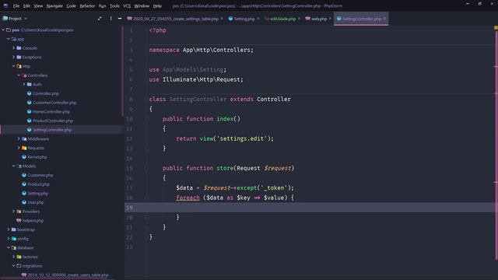
Task: Close the edit.blade.php tab
Action: pos(299,19)
